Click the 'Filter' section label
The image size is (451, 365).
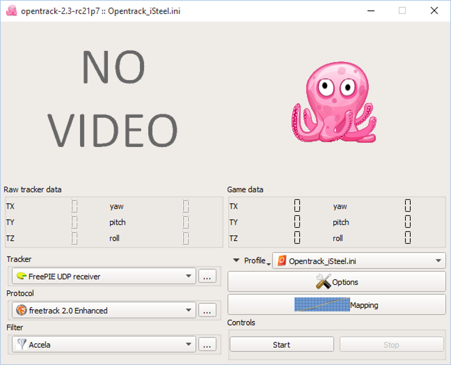point(15,327)
